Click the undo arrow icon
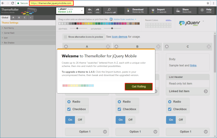Viewport: 217px width, 138px height. [90, 10]
